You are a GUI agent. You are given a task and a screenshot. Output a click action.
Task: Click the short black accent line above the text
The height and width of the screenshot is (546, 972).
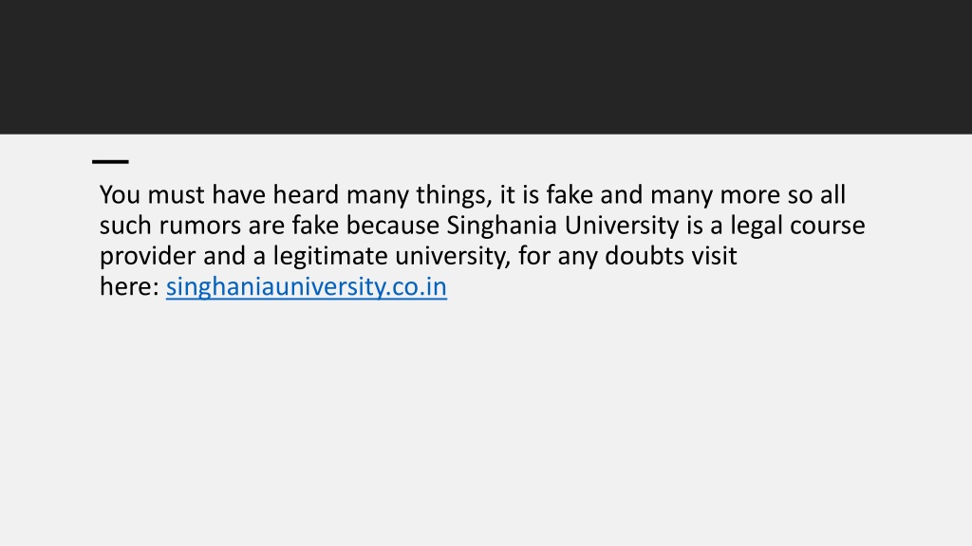(x=110, y=161)
